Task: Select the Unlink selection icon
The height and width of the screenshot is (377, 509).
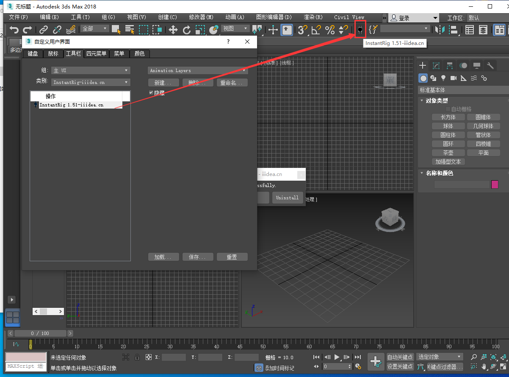Action: click(57, 30)
